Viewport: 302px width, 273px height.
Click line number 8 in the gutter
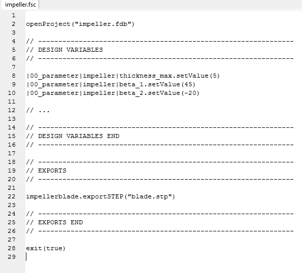click(x=14, y=76)
